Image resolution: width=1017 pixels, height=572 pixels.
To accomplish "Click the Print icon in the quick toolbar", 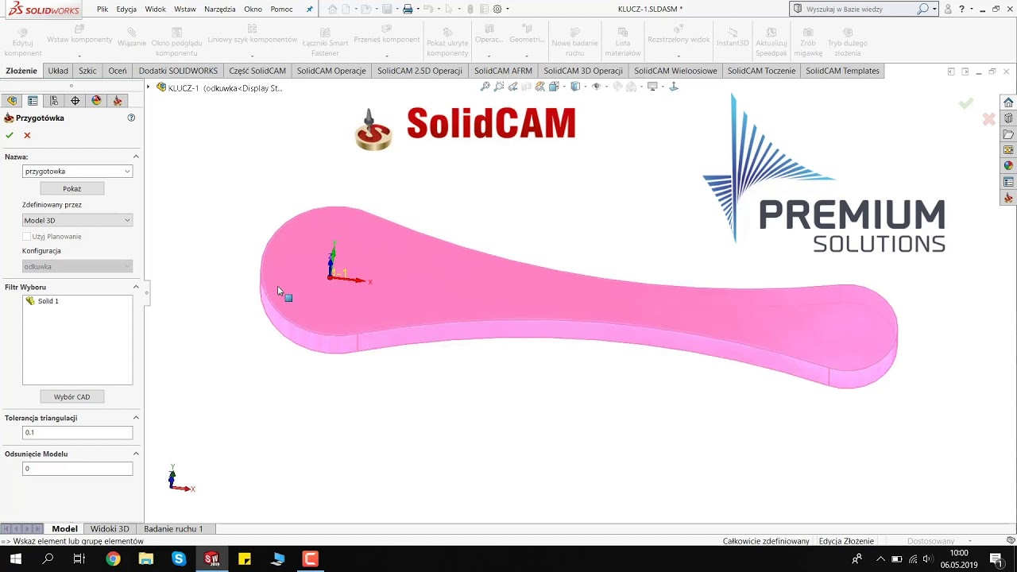I will tap(408, 10).
